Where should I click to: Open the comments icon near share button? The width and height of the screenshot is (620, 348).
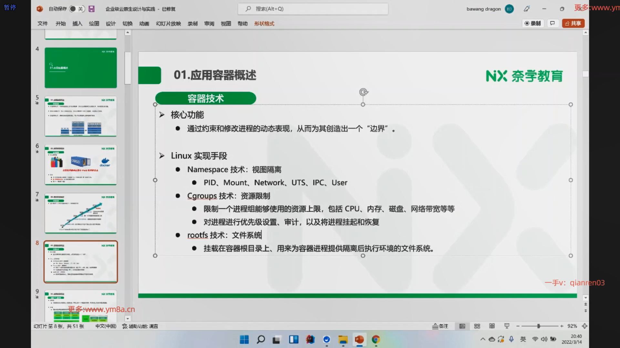(553, 23)
